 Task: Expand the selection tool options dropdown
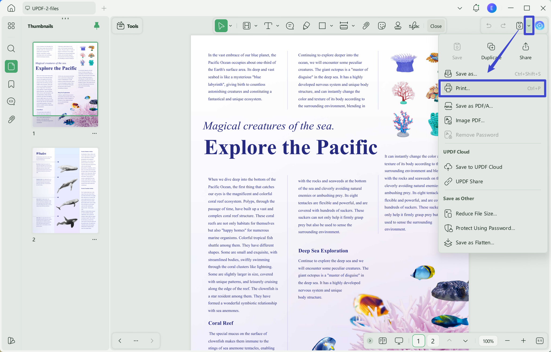coord(231,26)
